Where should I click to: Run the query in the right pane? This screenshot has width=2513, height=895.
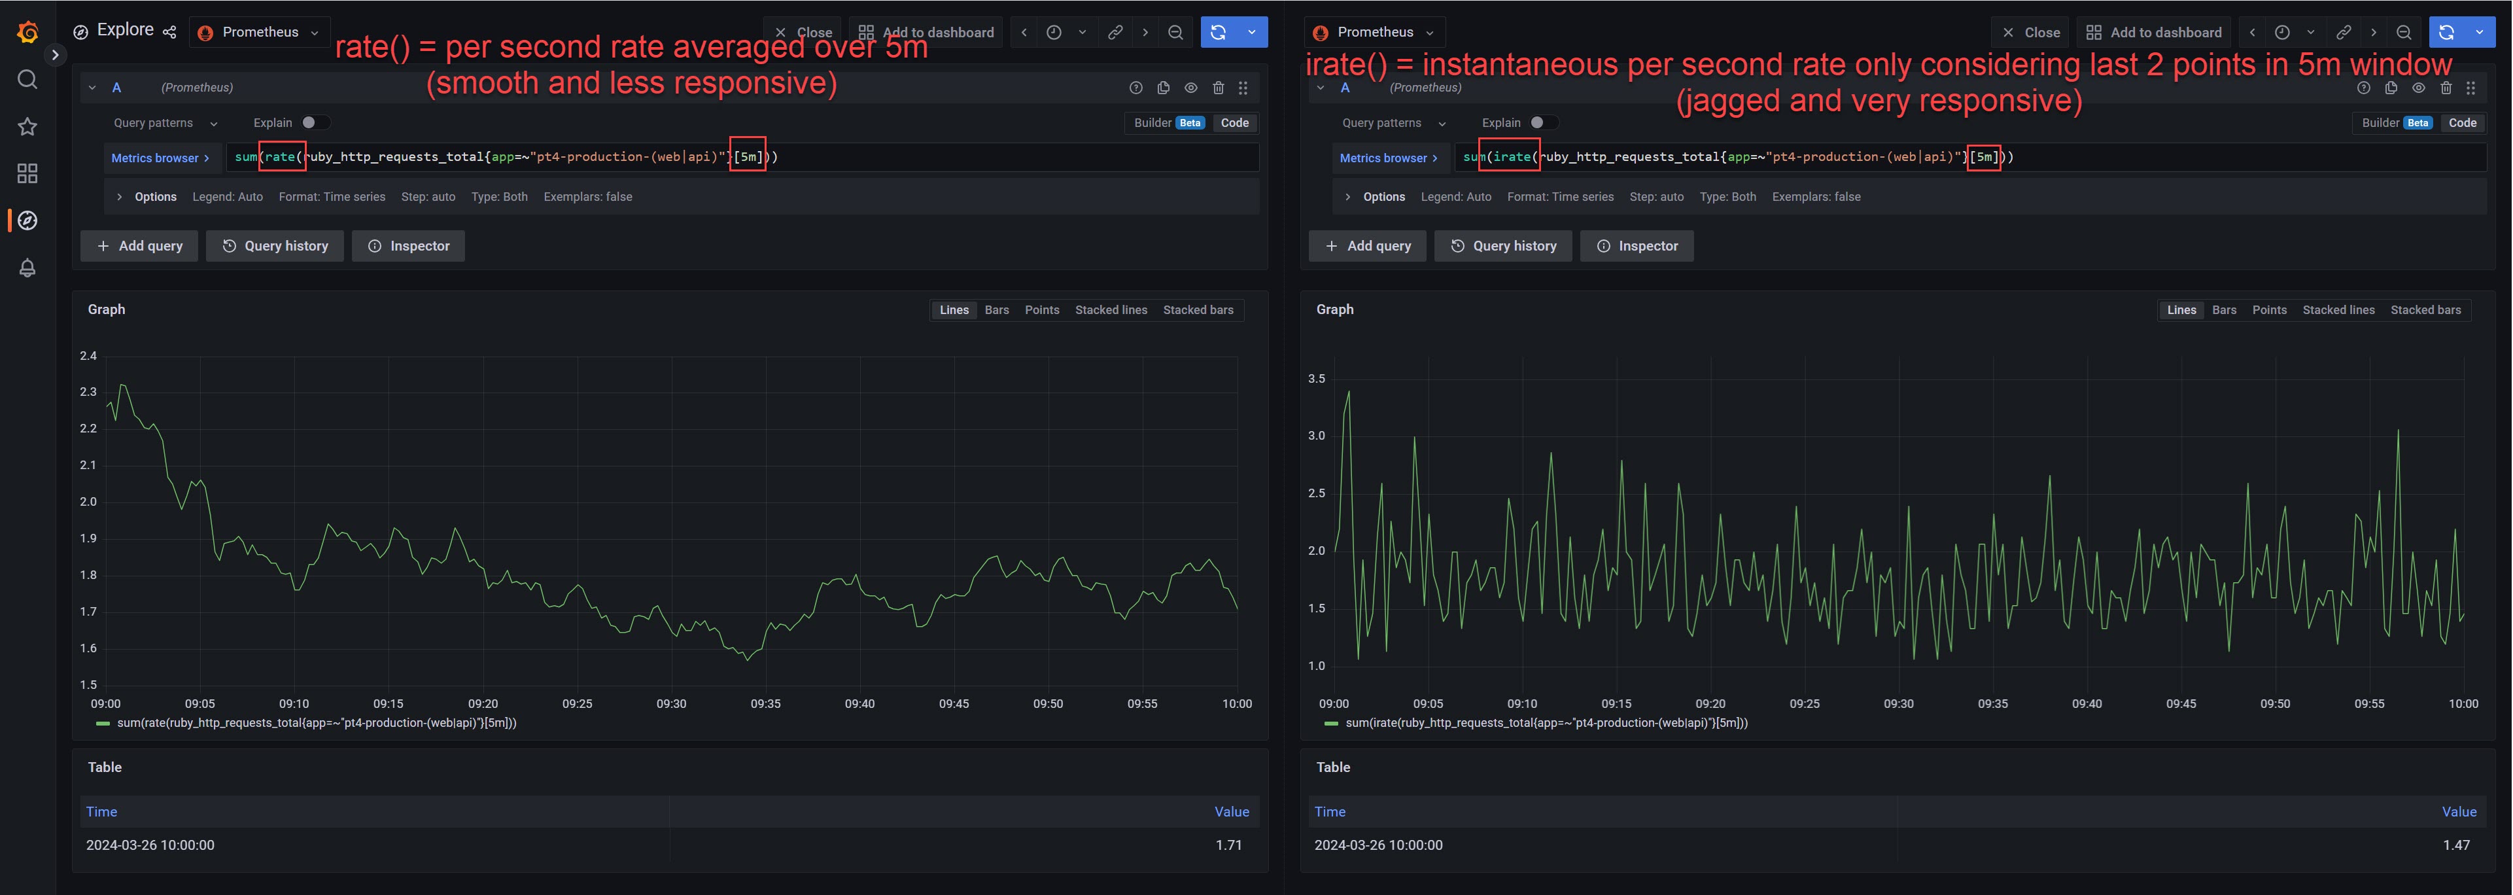pos(2447,32)
